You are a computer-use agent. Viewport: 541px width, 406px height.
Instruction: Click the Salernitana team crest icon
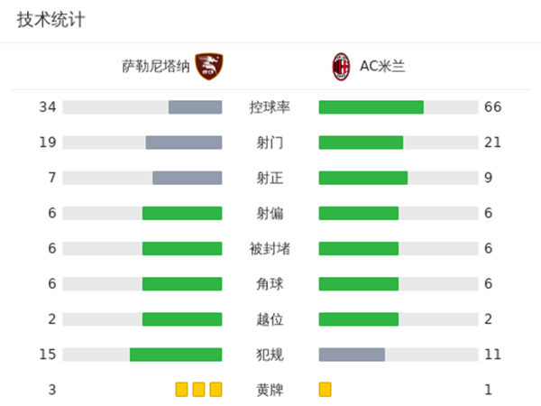[209, 65]
